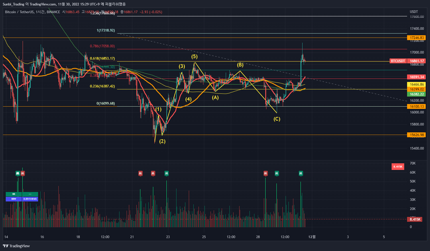Click date 5 on the time axis
The image size is (430, 251).
[x=384, y=237]
